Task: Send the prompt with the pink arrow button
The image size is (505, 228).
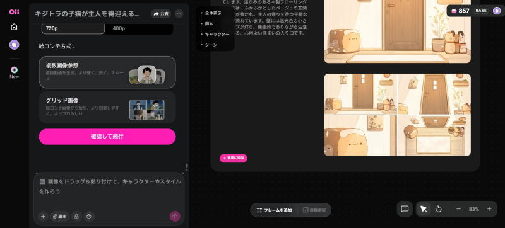Action: tap(175, 216)
